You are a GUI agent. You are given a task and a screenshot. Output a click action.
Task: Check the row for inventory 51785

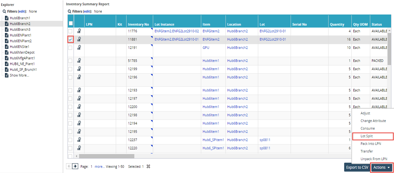[x=70, y=61]
